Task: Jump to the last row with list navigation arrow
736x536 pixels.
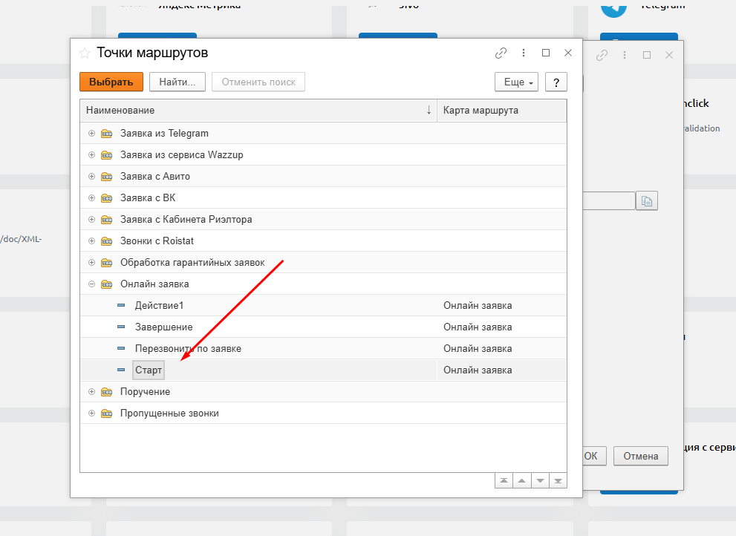Action: [558, 480]
